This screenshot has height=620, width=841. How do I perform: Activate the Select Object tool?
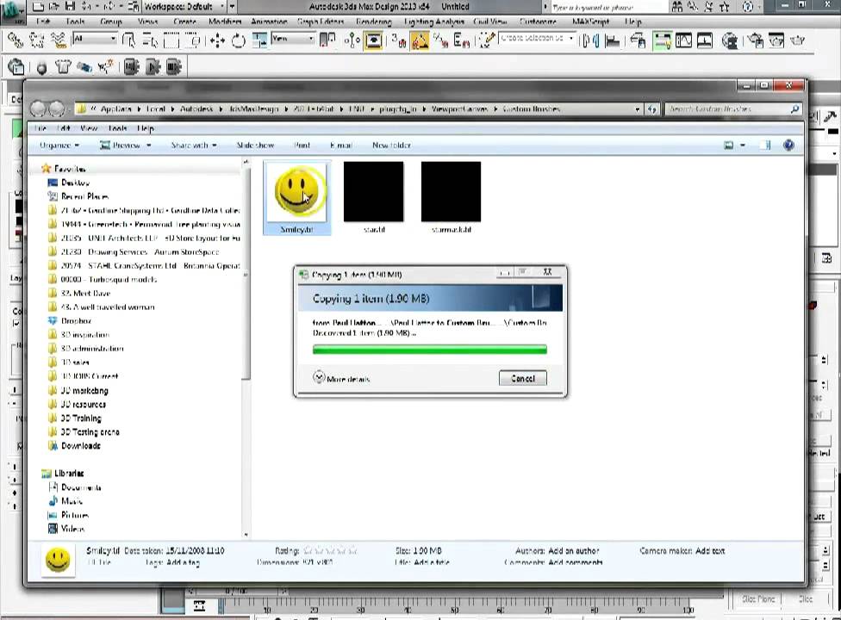[x=128, y=40]
